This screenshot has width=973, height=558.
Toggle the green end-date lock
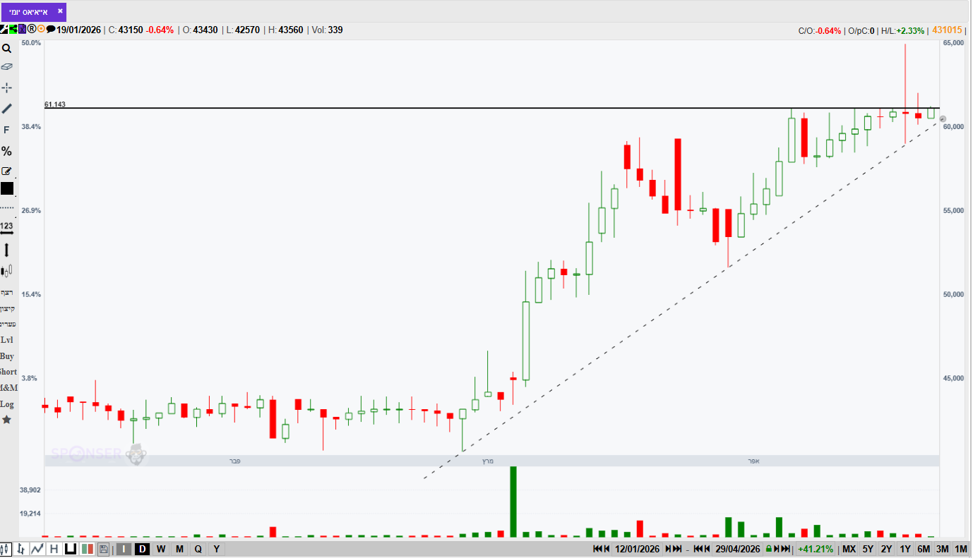coord(768,549)
